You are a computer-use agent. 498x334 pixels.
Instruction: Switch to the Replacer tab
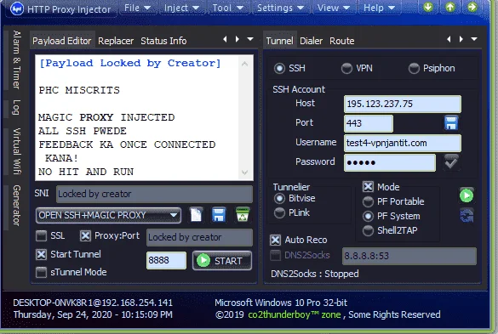click(x=116, y=41)
